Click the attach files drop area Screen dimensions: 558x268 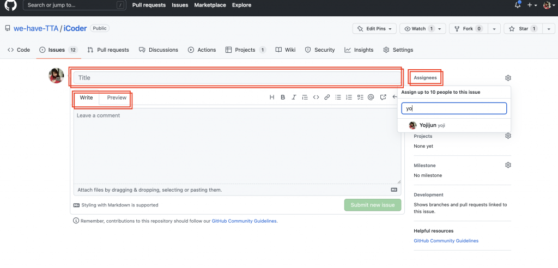click(237, 190)
